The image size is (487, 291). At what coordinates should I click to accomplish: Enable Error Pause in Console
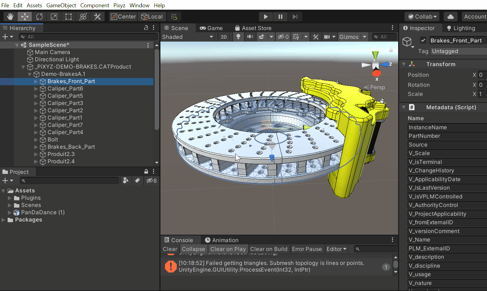point(307,249)
